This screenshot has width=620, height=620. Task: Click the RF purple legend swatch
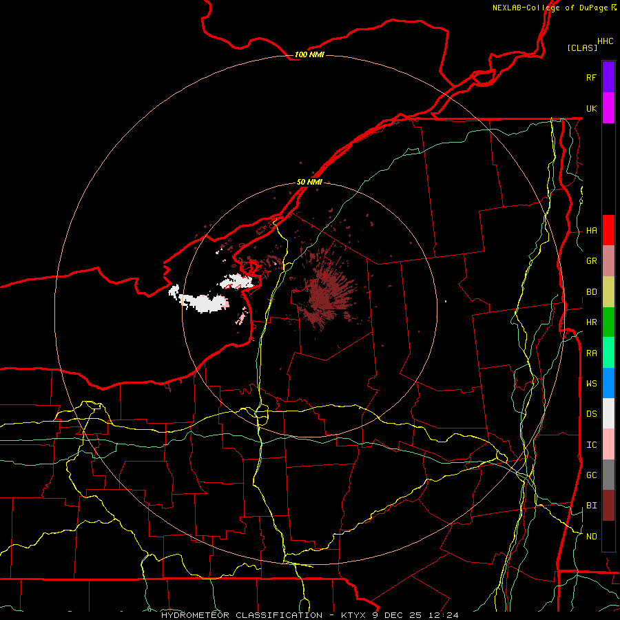click(x=608, y=77)
